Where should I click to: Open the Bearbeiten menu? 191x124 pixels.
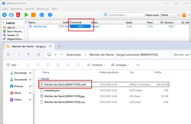(x=17, y=9)
